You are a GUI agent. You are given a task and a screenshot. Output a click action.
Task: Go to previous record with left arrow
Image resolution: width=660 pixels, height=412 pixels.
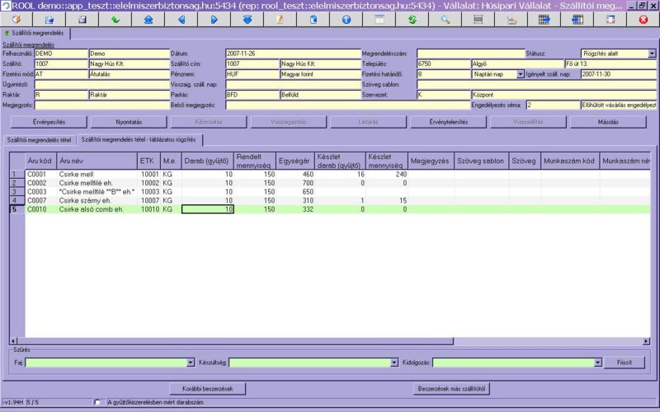[x=181, y=18]
